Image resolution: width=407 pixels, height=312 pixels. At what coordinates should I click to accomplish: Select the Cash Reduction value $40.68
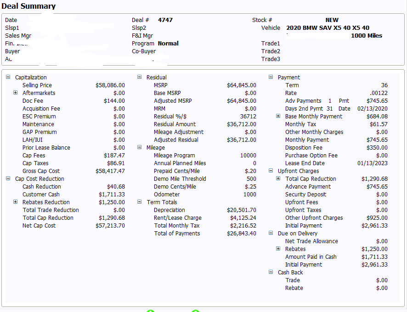pos(116,187)
